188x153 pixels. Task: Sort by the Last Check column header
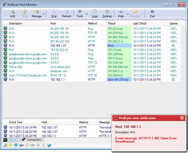coord(149,24)
